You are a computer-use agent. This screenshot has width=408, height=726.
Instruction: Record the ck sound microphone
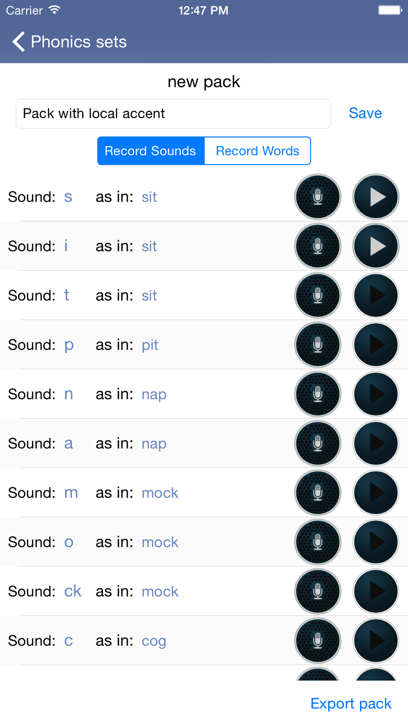pos(317,592)
